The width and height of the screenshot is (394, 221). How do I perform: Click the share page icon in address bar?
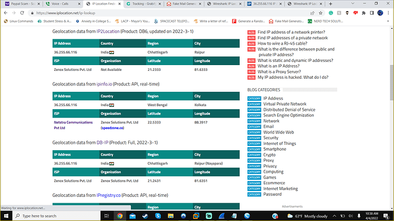pos(313,13)
